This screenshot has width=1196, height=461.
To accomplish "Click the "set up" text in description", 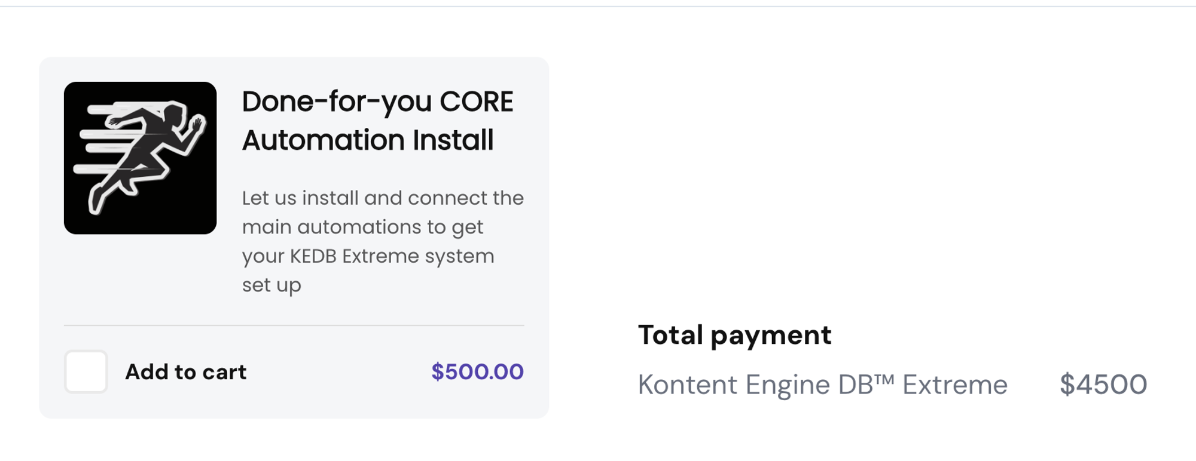I will (271, 285).
